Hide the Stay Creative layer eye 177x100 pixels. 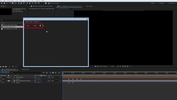click(1, 77)
